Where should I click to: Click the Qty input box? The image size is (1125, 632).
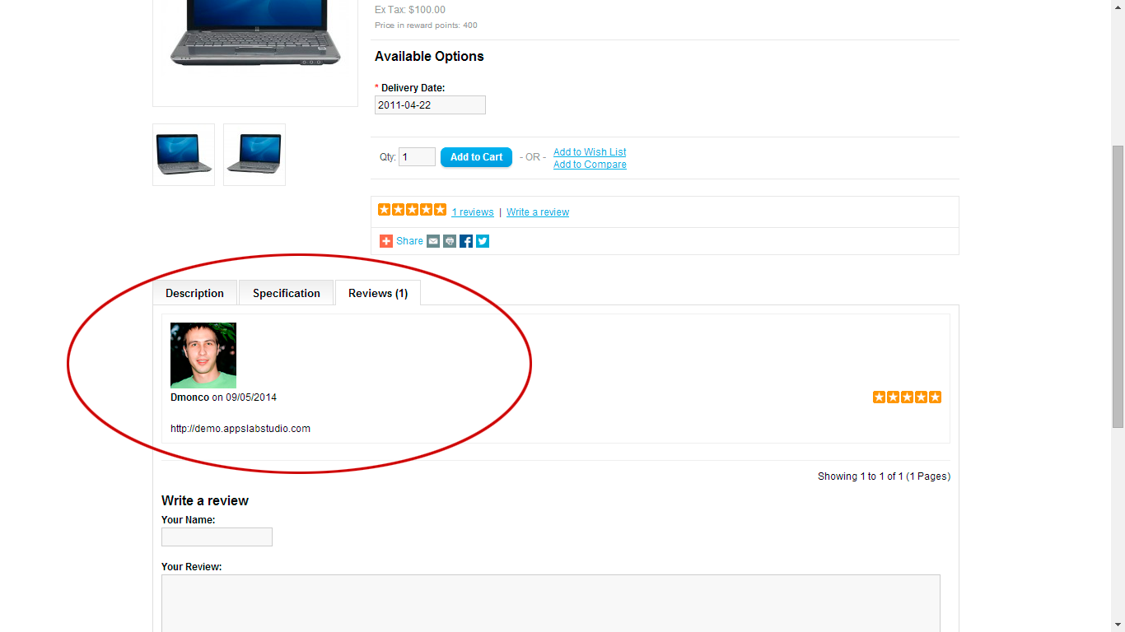tap(417, 157)
